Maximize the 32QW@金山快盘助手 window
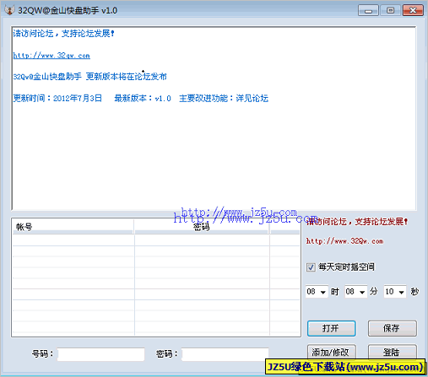This screenshot has height=377, width=428. pos(391,11)
